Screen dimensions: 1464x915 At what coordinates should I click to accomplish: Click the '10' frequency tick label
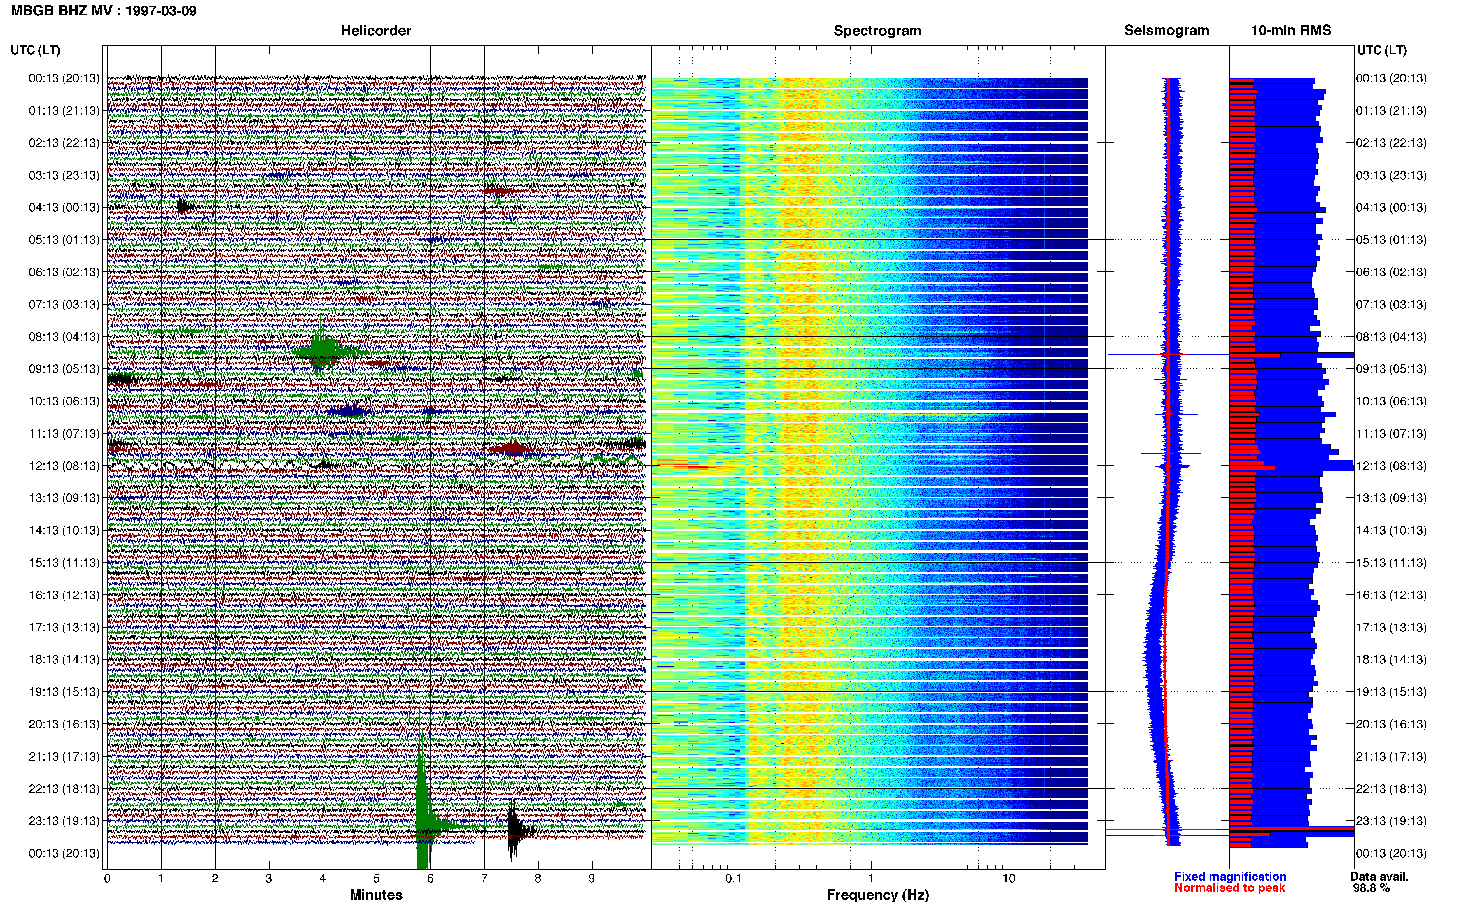1009,879
